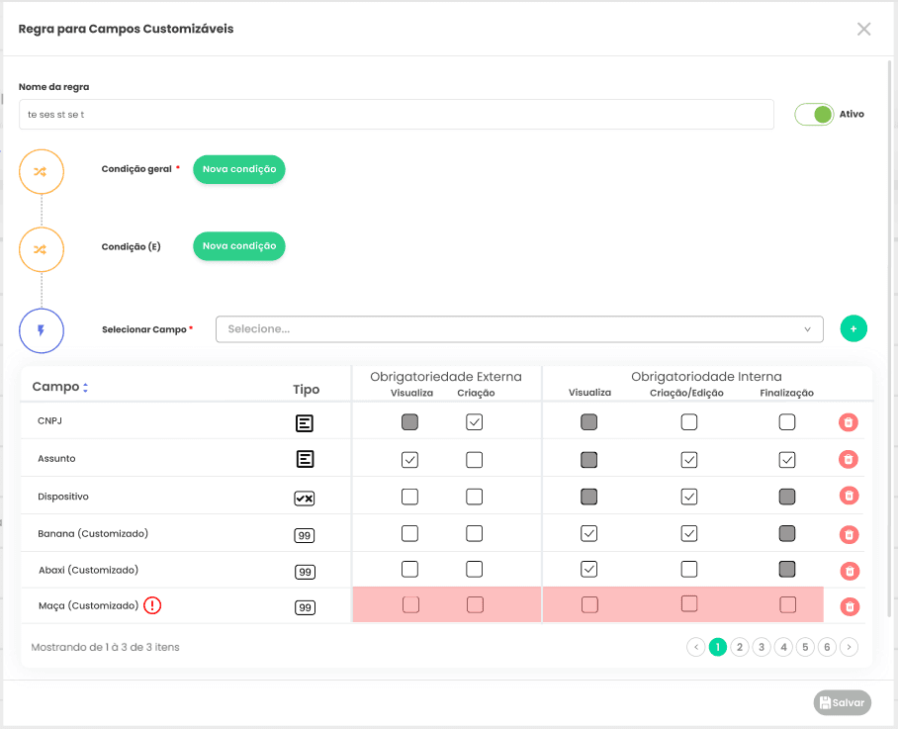
Task: Click the text type icon in CNPJ row
Action: click(x=304, y=423)
